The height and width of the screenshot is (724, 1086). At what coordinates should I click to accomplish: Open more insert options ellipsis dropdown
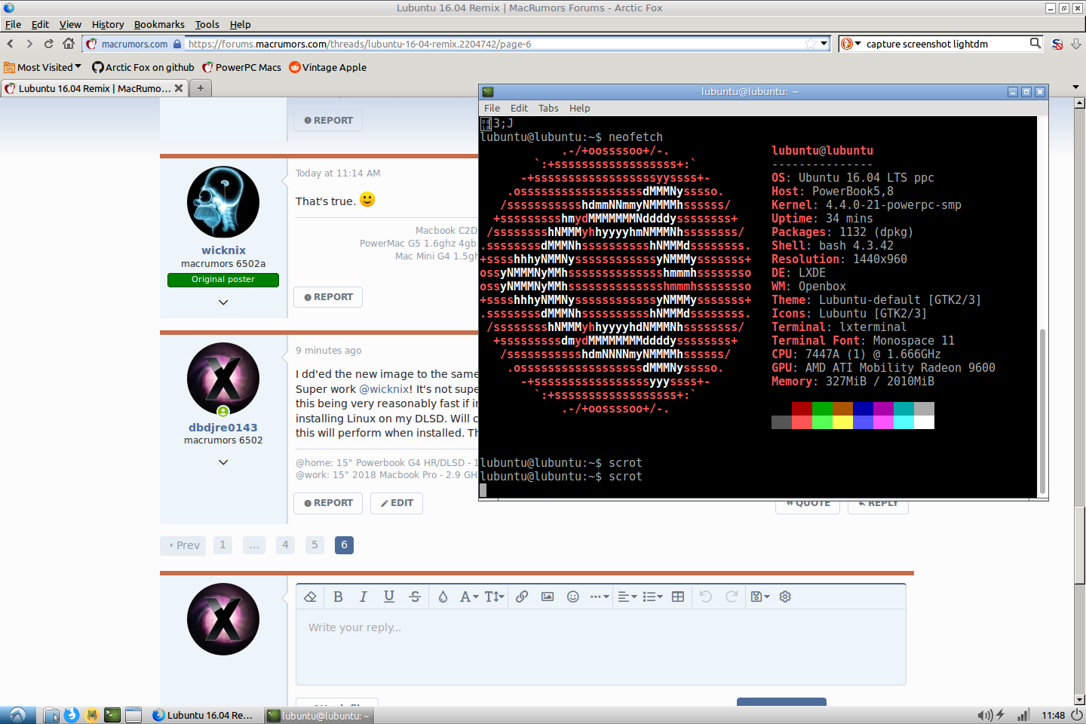pos(600,597)
